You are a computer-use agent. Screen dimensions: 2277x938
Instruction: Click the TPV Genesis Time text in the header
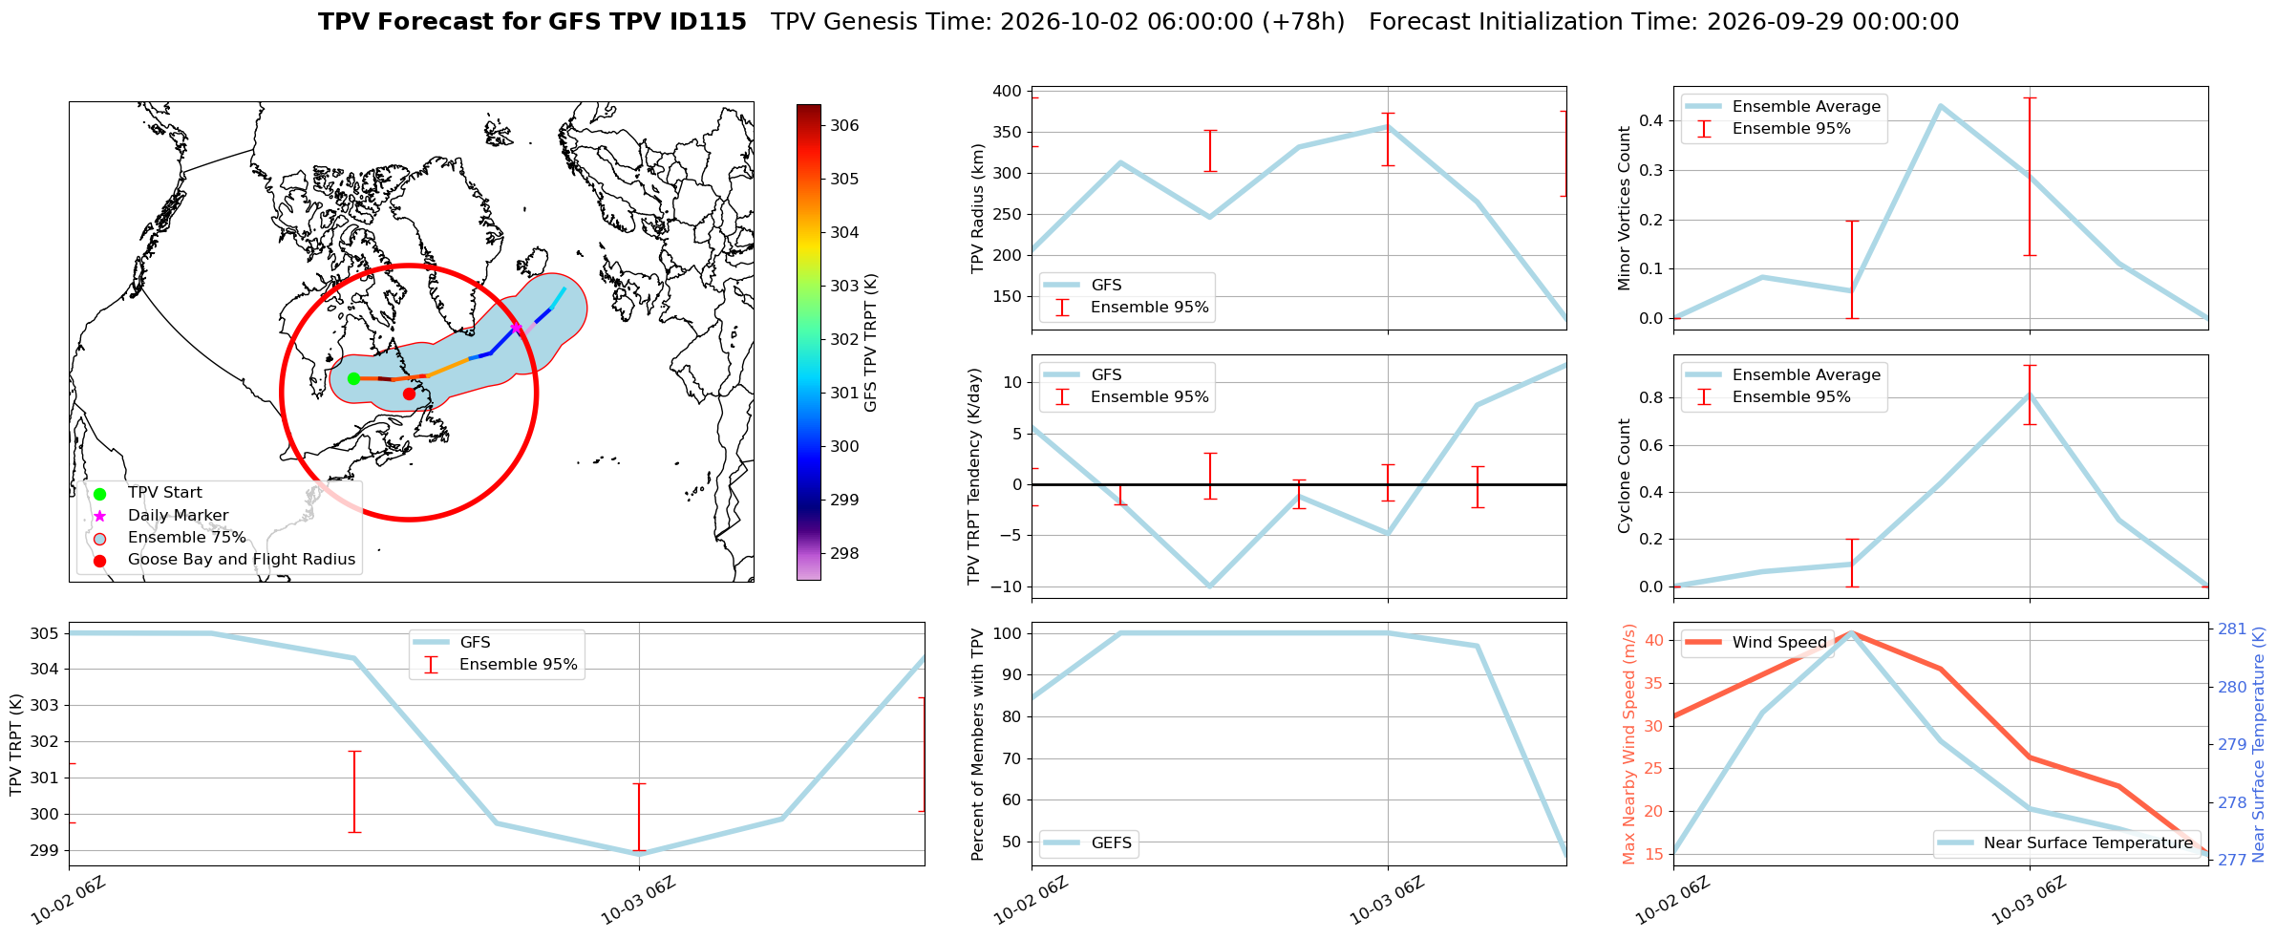1057,22
